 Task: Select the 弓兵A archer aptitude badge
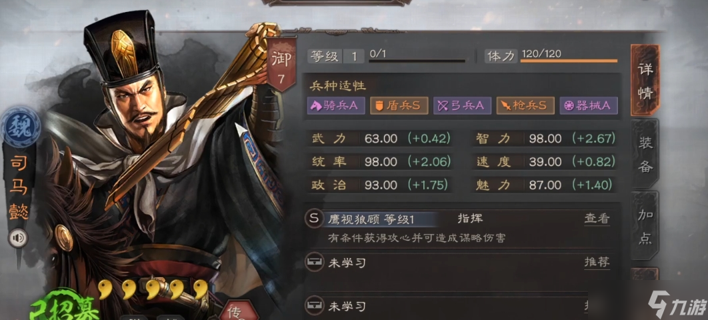(x=463, y=105)
